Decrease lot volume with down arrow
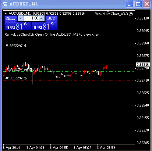This screenshot has height=151, width=152. coord(20,18)
